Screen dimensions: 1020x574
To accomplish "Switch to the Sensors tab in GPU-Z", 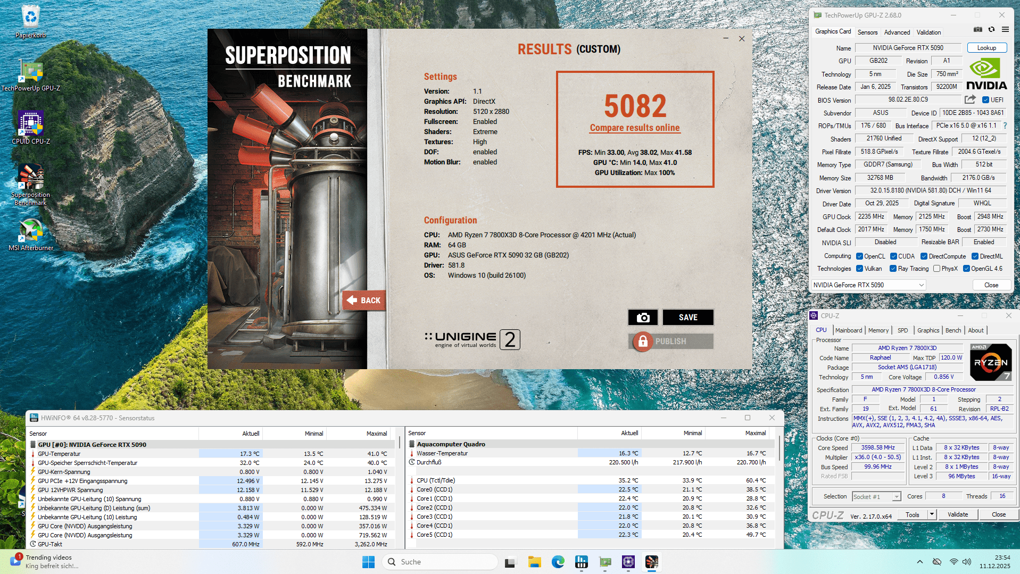I will (867, 32).
